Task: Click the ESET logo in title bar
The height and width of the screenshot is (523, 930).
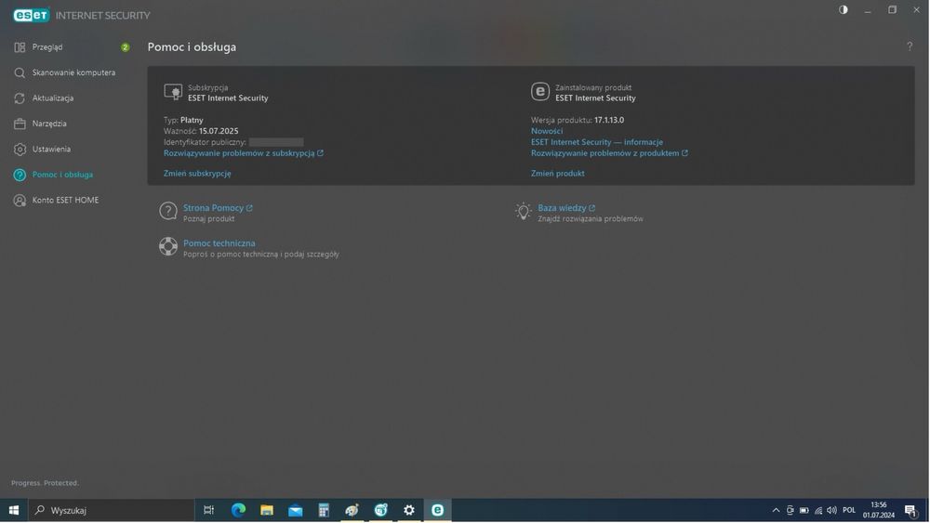Action: [x=32, y=16]
